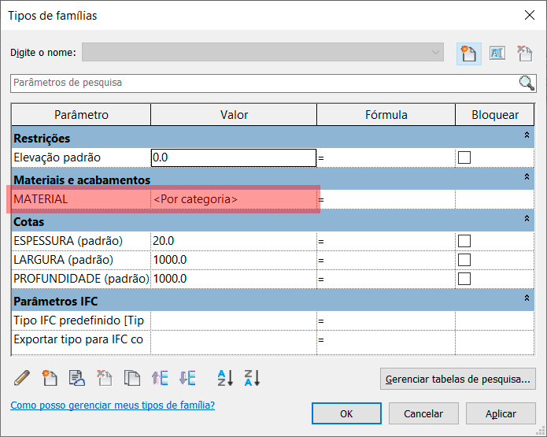Click the Gerenciar tabelas de pesquisa button

point(458,380)
